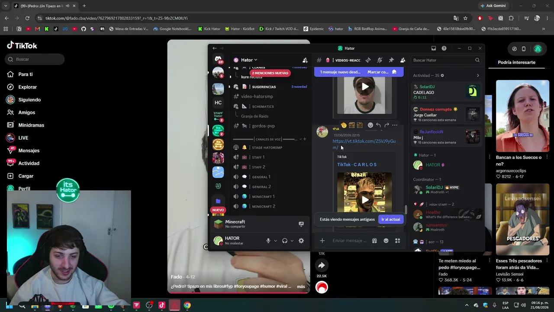Open the TikTok · C A R L O S link
Image resolution: width=554 pixels, height=312 pixels.
click(357, 165)
